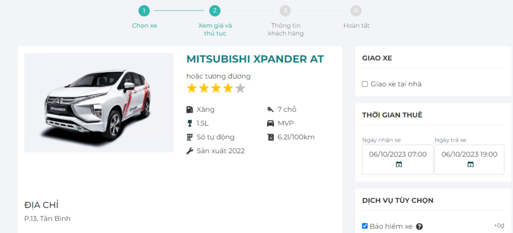Select step 2 Xem giá và thủ tục
The height and width of the screenshot is (233, 513).
(215, 11)
